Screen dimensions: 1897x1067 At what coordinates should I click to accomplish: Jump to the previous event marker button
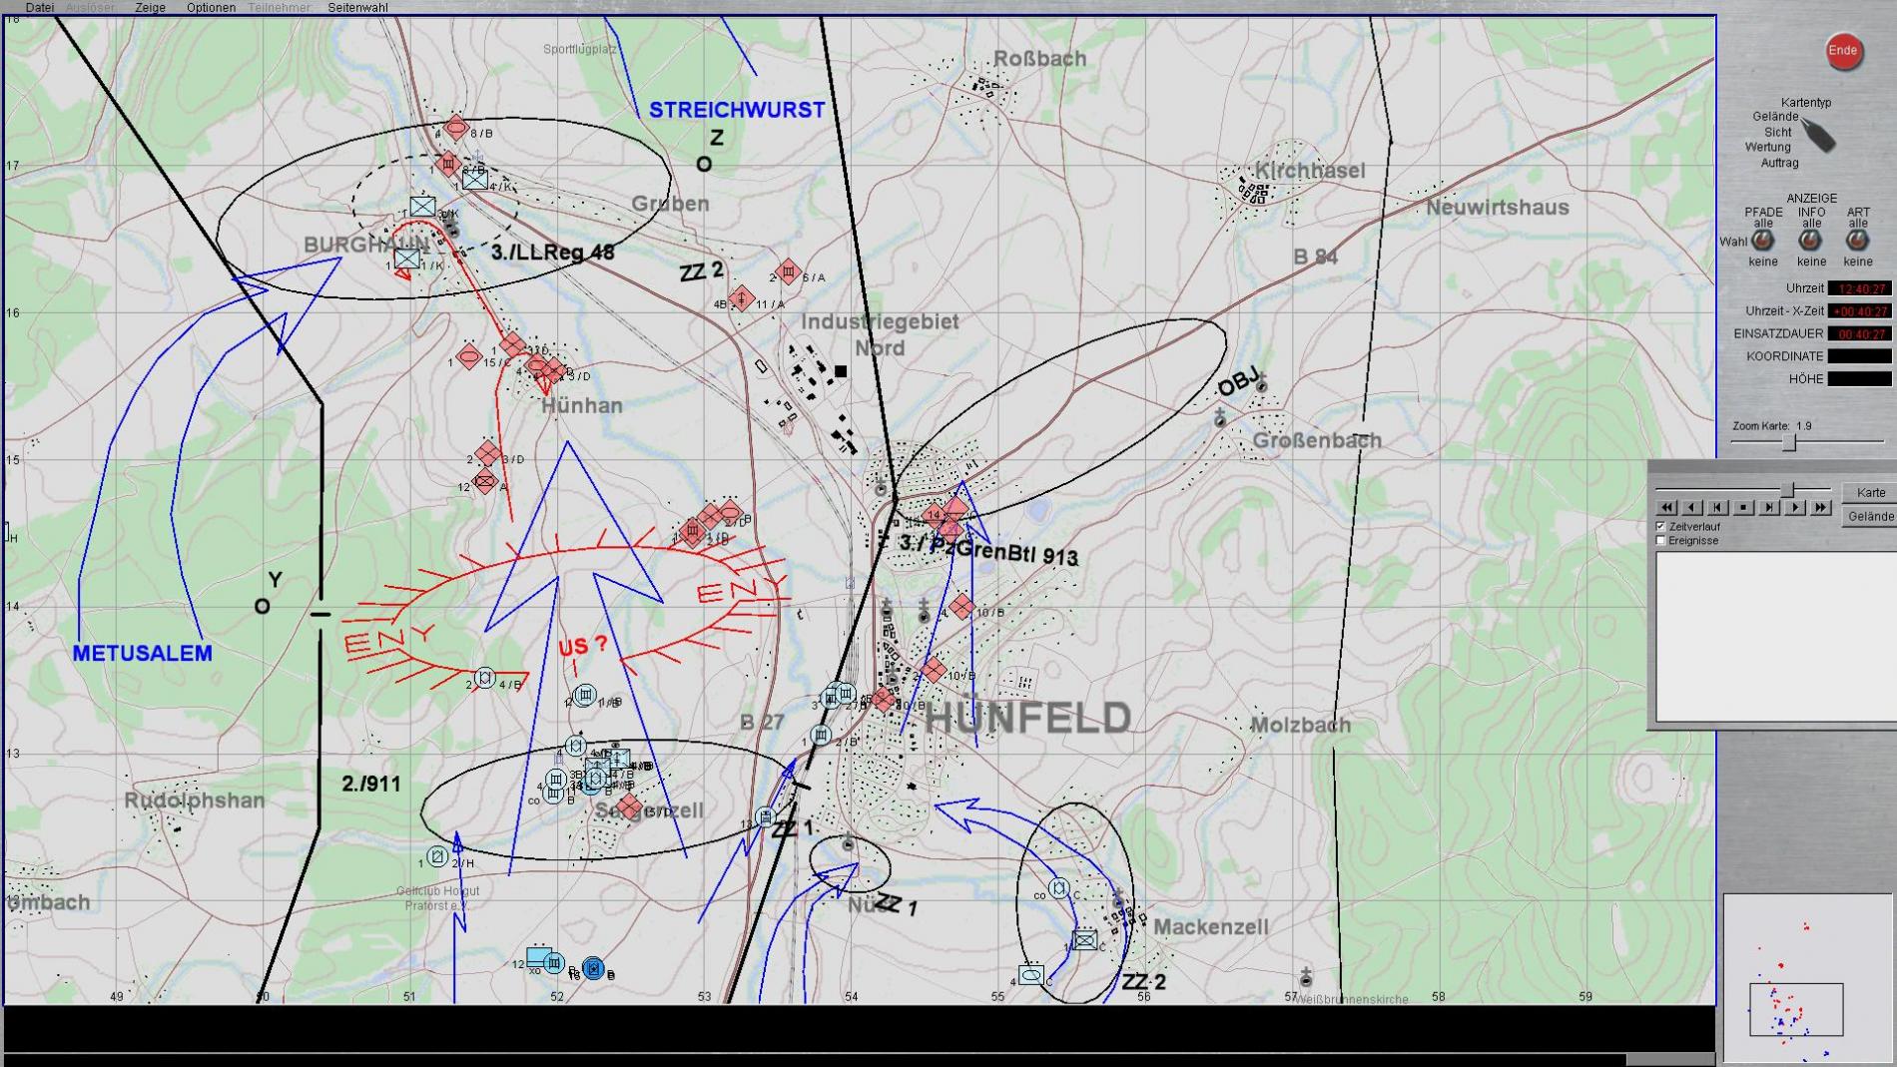click(1718, 508)
